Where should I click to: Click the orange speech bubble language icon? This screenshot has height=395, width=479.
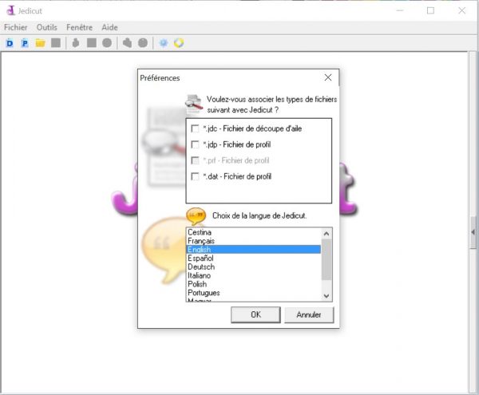[x=196, y=216]
